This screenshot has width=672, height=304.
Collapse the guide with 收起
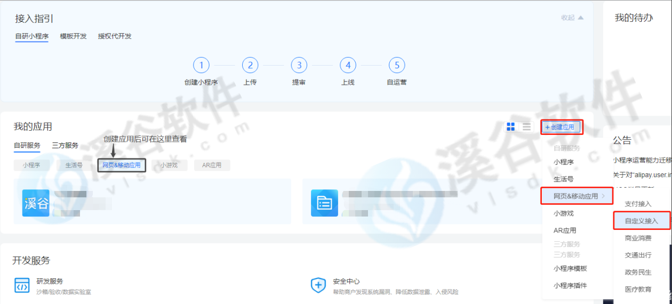click(572, 18)
